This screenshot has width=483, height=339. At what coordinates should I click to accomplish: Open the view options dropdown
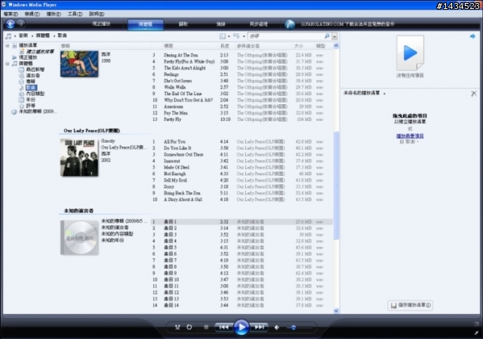tap(244, 36)
